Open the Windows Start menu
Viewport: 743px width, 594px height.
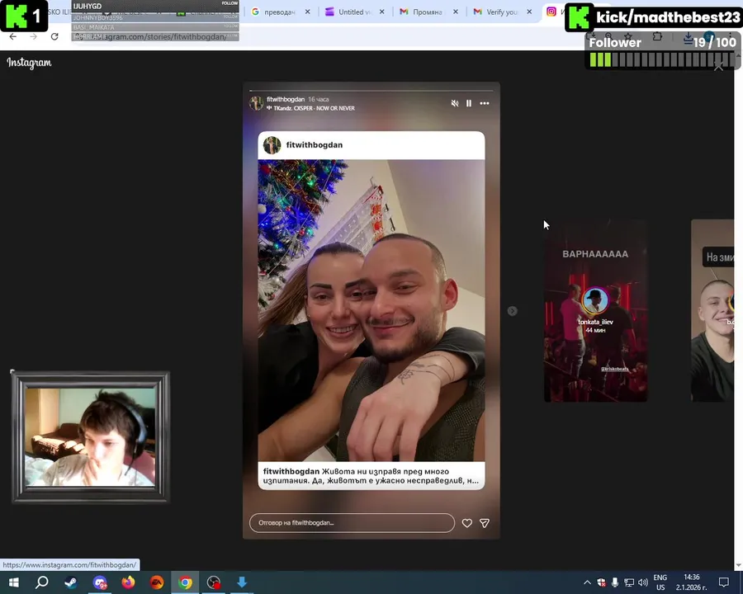coord(13,582)
